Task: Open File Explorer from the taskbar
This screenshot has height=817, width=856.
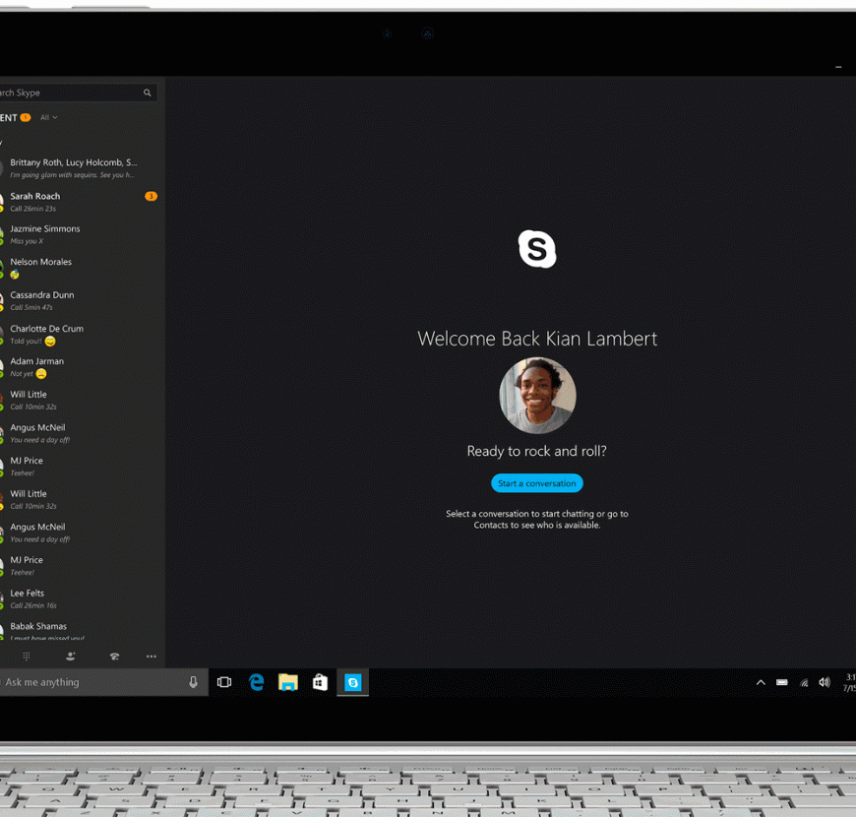Action: [288, 682]
